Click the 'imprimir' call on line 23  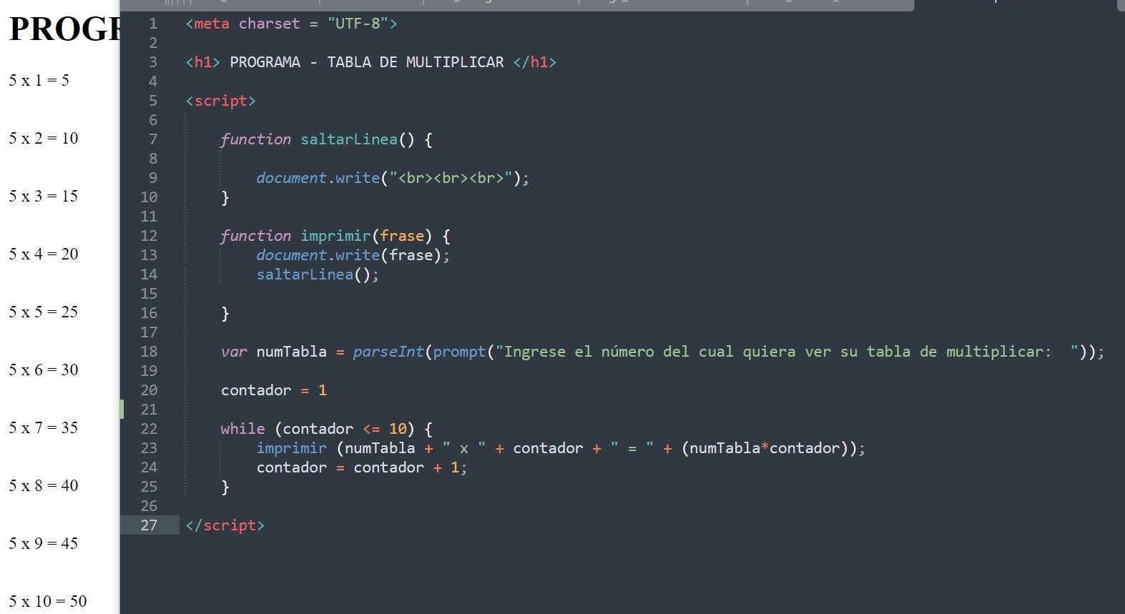291,448
